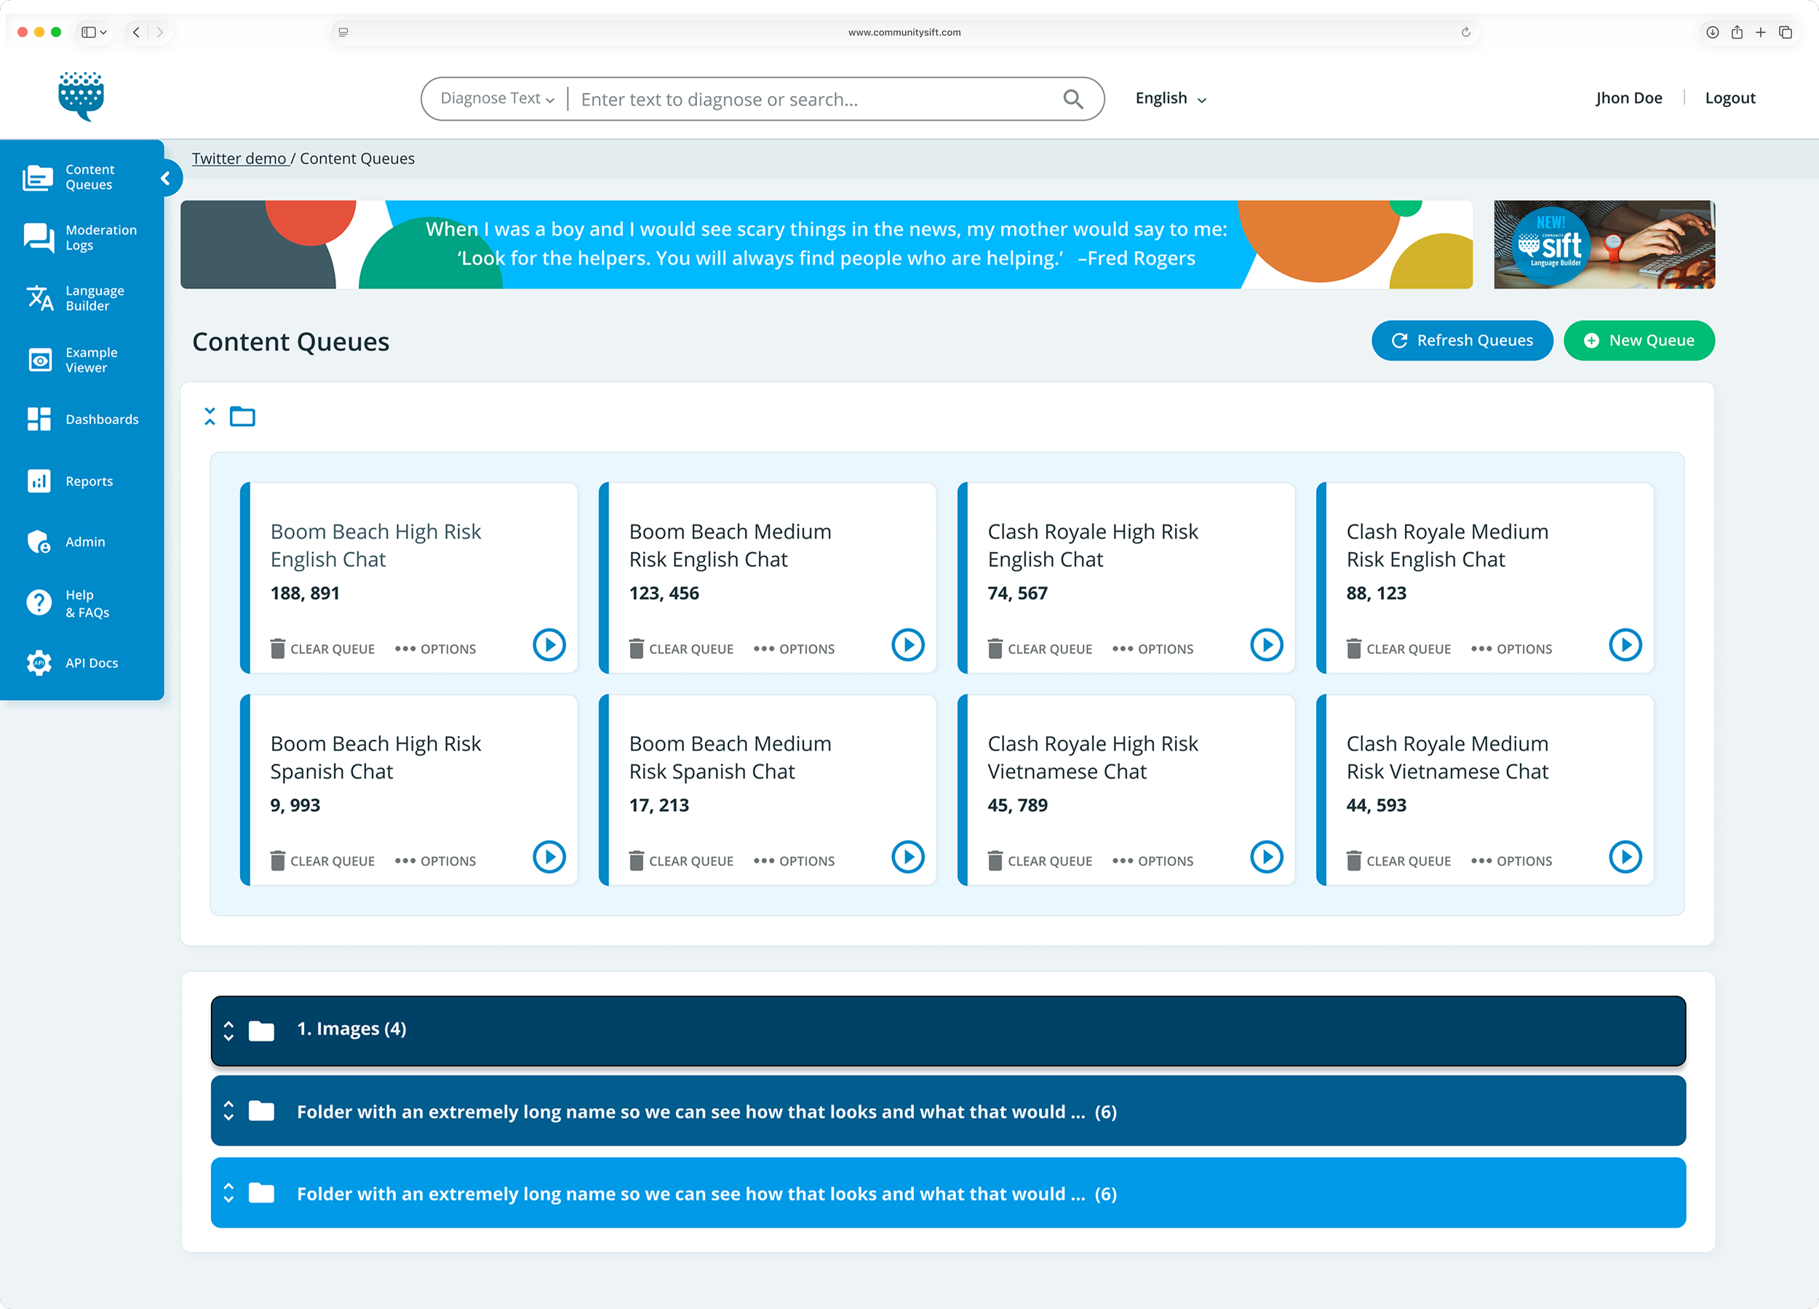
Task: Click the browser share icon
Action: 1736,32
